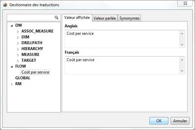Expand the RM tree node
The width and height of the screenshot is (195, 130).
pos(12,84)
